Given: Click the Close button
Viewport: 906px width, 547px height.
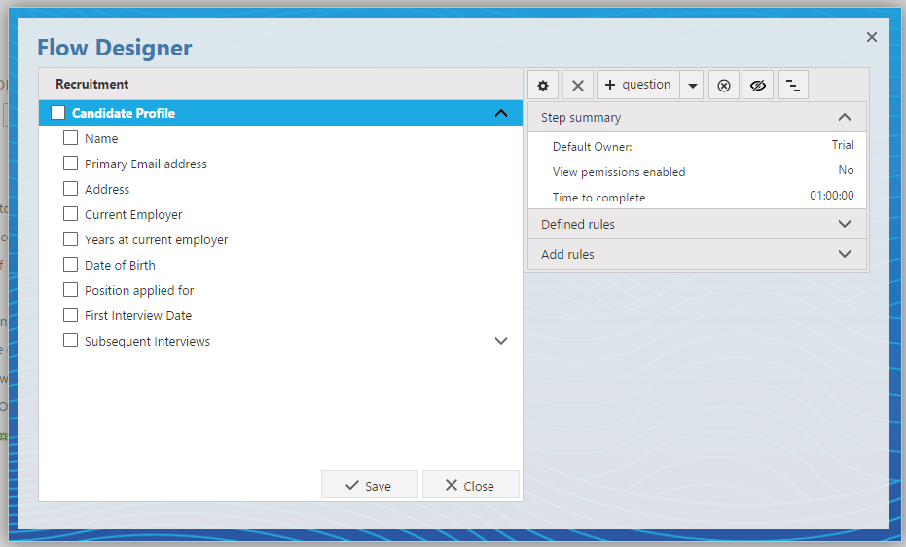Looking at the screenshot, I should [x=470, y=486].
